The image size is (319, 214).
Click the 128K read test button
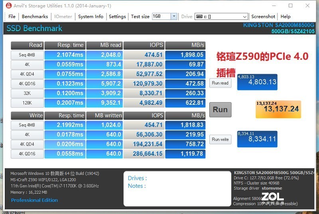(27, 103)
